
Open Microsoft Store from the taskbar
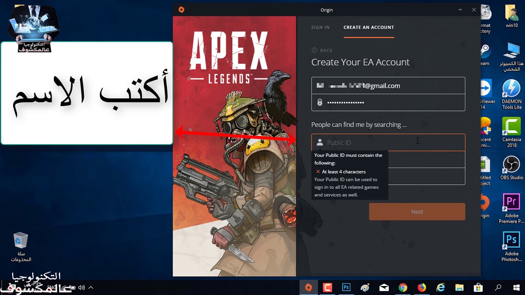(x=478, y=288)
